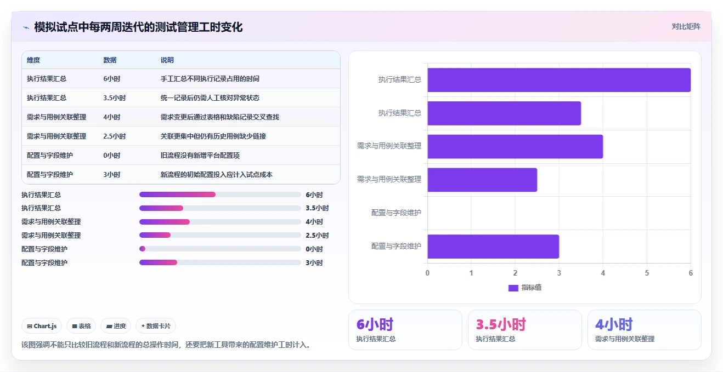This screenshot has width=723, height=372.
Task: Click the x-axis tick label 1
Action: (471, 273)
